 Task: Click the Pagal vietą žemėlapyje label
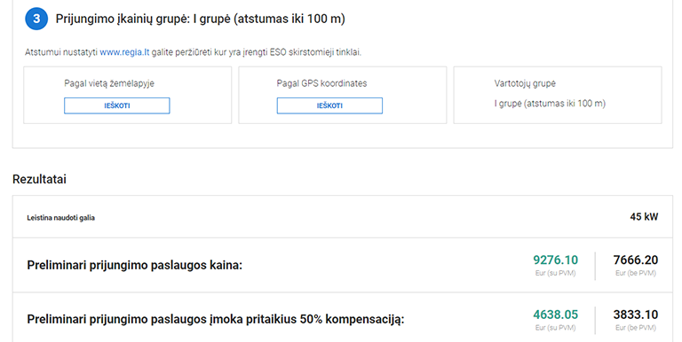109,83
